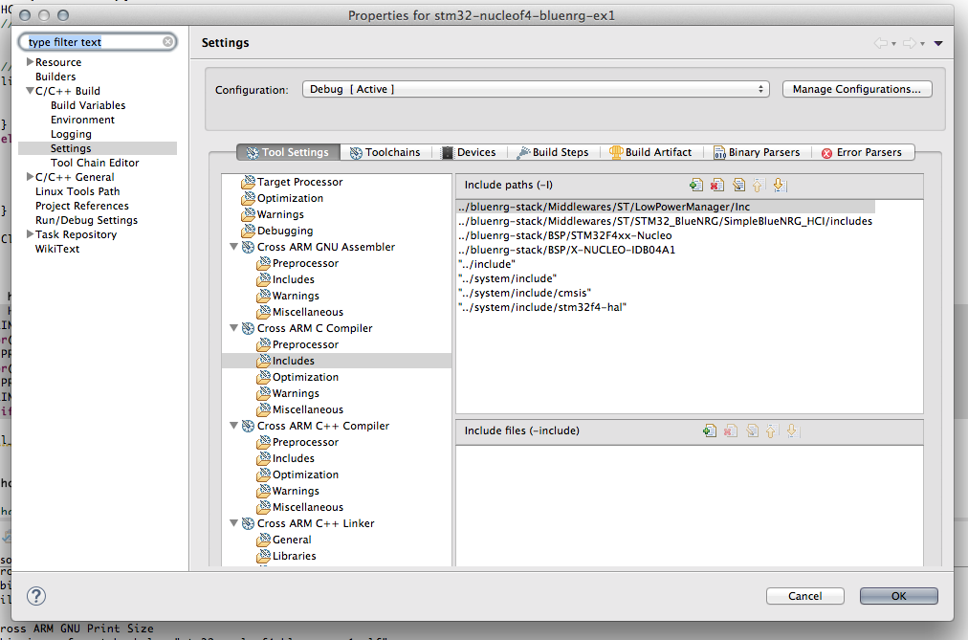
Task: Open the Devices tab
Action: (x=469, y=152)
